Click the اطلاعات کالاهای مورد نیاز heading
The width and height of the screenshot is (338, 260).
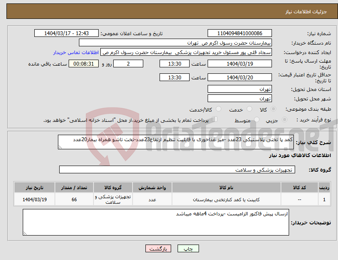tap(300, 155)
